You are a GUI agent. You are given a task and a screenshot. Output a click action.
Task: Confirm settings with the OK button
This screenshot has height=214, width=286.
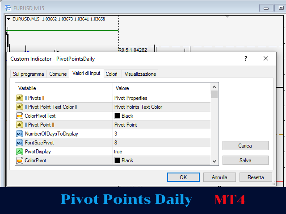click(183, 177)
